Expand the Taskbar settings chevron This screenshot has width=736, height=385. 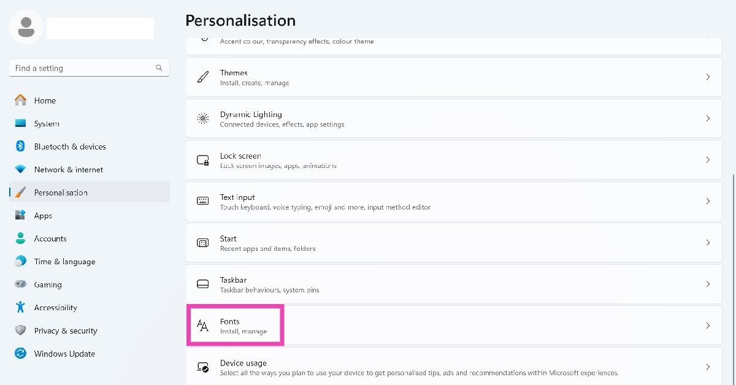coord(708,284)
